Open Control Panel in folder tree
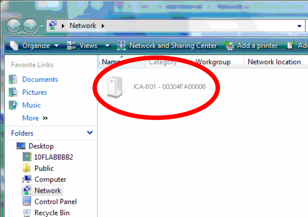Image resolution: width=308 pixels, height=217 pixels. point(56,201)
